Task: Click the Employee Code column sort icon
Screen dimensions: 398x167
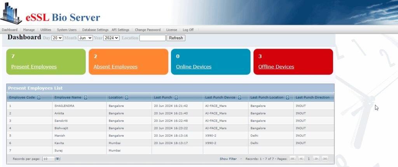Action: [x=39, y=97]
